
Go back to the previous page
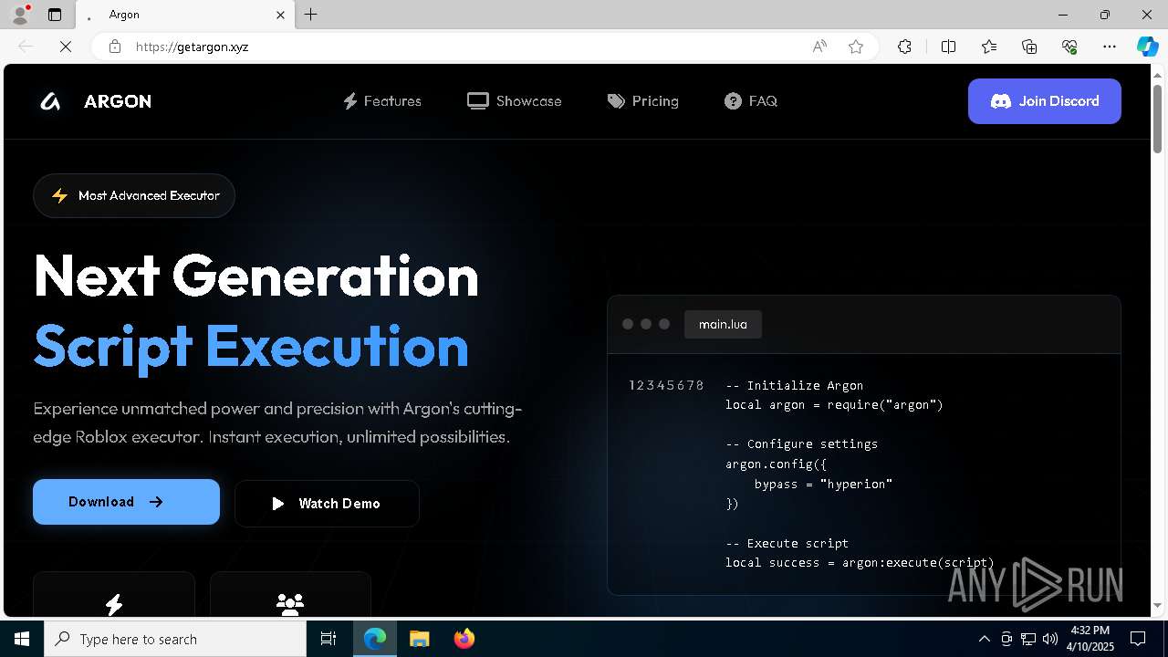(x=26, y=47)
